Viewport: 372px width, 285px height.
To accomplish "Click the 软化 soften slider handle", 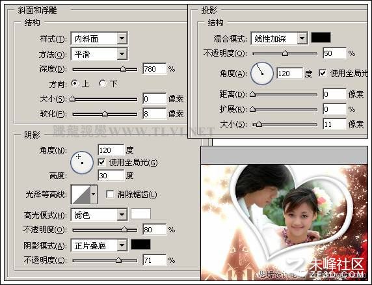I will pyautogui.click(x=105, y=114).
